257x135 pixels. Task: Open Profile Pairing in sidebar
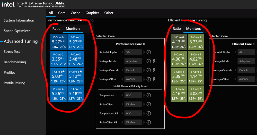(x=14, y=83)
